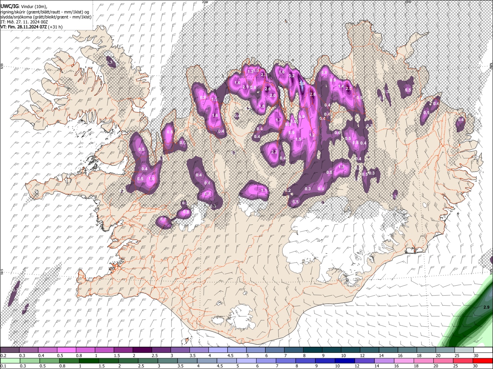The height and width of the screenshot is (369, 493).
Task: Click the 1.1 snowfall value on the map
Action: coord(264,190)
